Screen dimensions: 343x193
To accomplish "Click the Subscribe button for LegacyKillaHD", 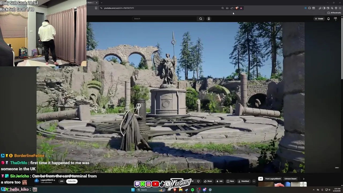I will (72, 181).
